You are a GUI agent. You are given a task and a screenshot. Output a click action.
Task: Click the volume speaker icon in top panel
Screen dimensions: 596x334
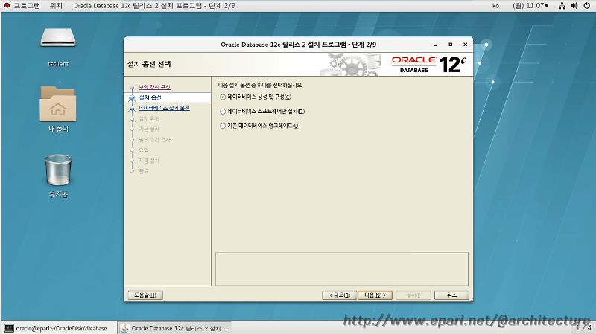574,6
